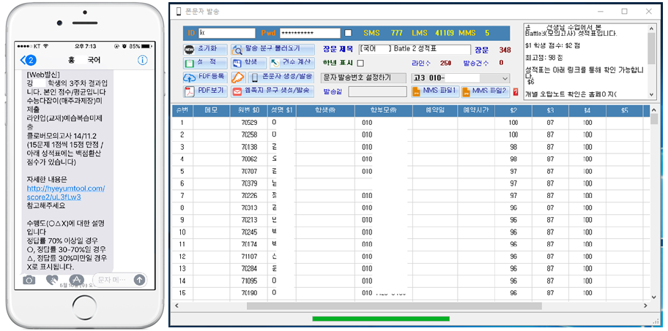
Task: Enable the 학년 표시 checkbox
Action: (x=360, y=63)
